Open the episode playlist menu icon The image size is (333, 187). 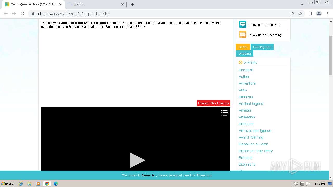click(x=225, y=113)
